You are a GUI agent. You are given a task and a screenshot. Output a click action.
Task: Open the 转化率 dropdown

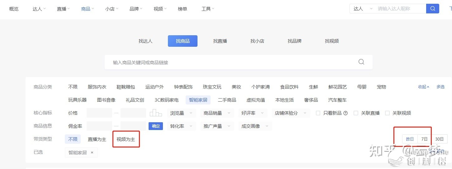[x=181, y=126]
